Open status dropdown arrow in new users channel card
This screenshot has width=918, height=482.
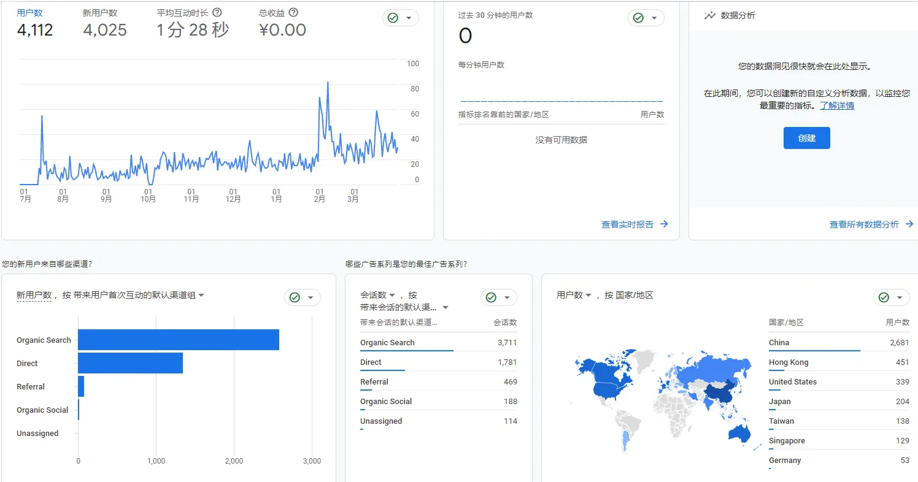tap(310, 297)
